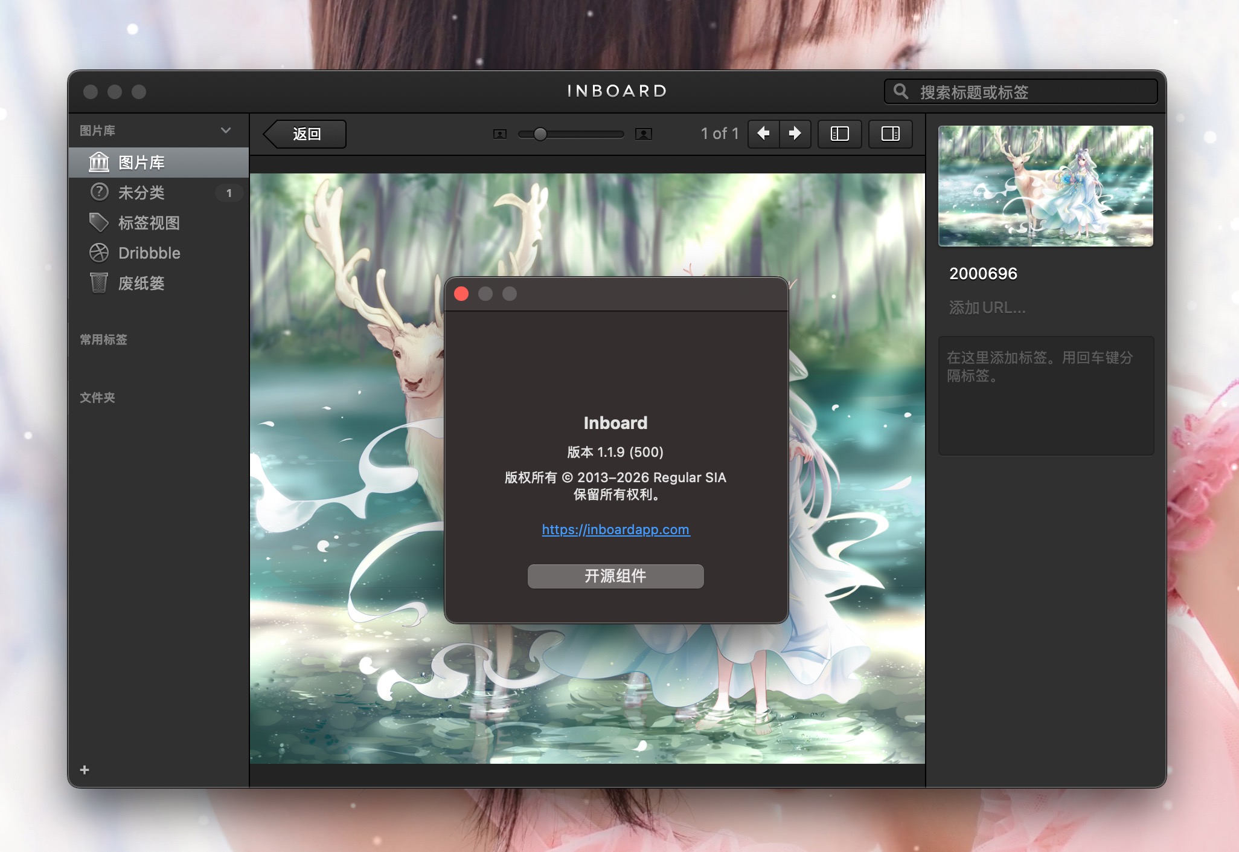Close the About Inboard dialog
This screenshot has height=852, width=1239.
click(x=461, y=294)
